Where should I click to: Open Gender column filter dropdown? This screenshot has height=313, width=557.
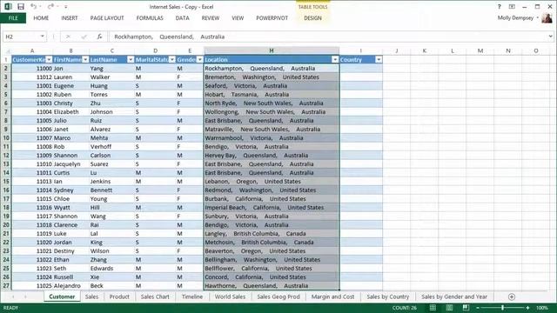click(x=200, y=60)
